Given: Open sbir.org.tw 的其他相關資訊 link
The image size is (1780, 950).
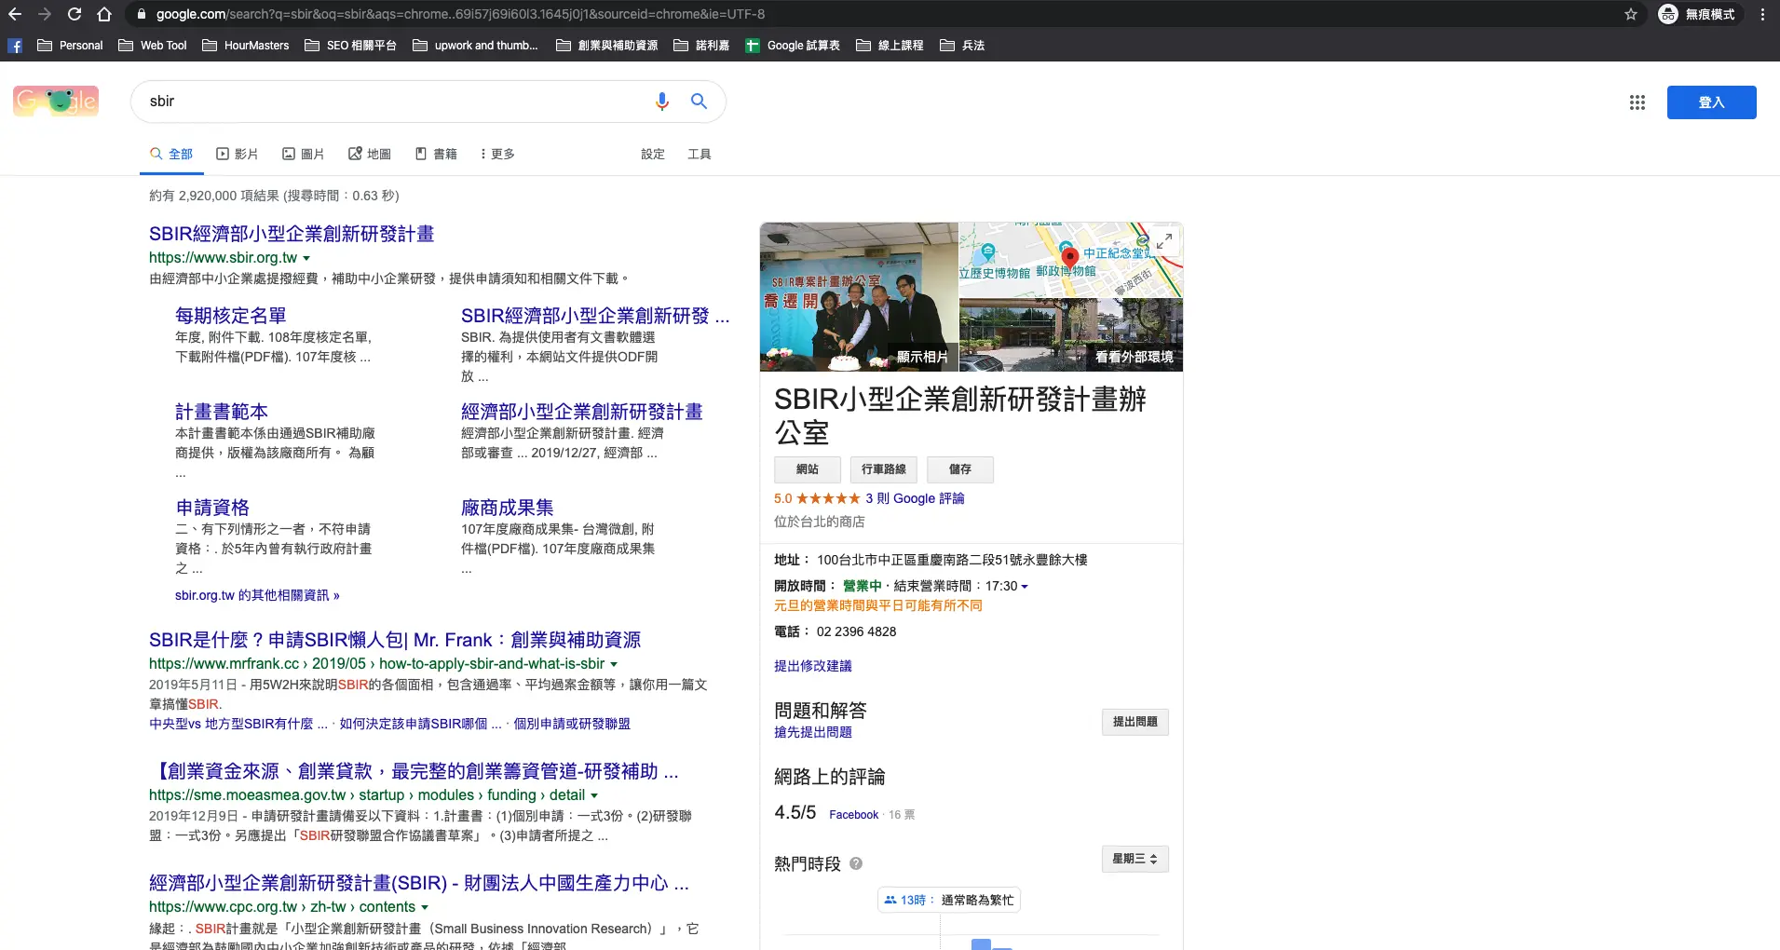Looking at the screenshot, I should (257, 595).
